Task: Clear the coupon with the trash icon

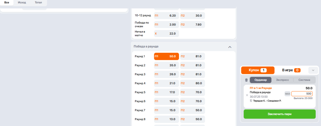Action: click(x=246, y=80)
